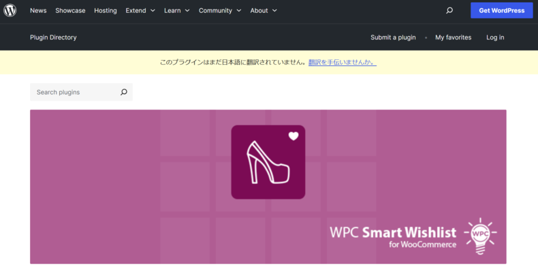Click the Log in link
The image size is (538, 271).
495,37
